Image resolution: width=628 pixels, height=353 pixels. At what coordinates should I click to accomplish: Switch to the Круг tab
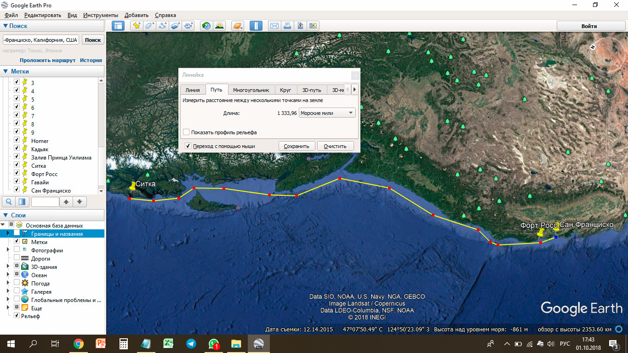[x=285, y=90]
